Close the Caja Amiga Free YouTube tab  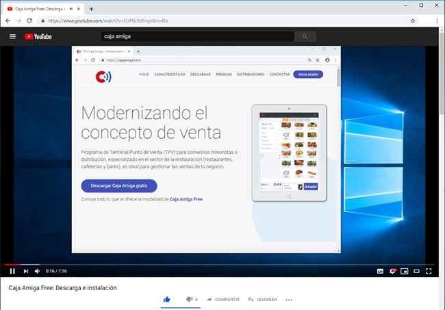point(79,9)
